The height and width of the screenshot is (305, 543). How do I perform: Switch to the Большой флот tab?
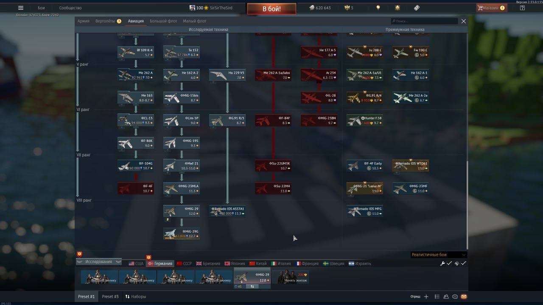pos(163,21)
